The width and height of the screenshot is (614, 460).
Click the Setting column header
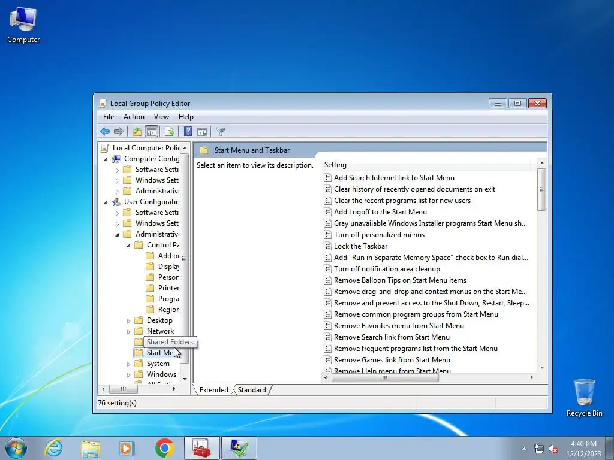point(426,165)
